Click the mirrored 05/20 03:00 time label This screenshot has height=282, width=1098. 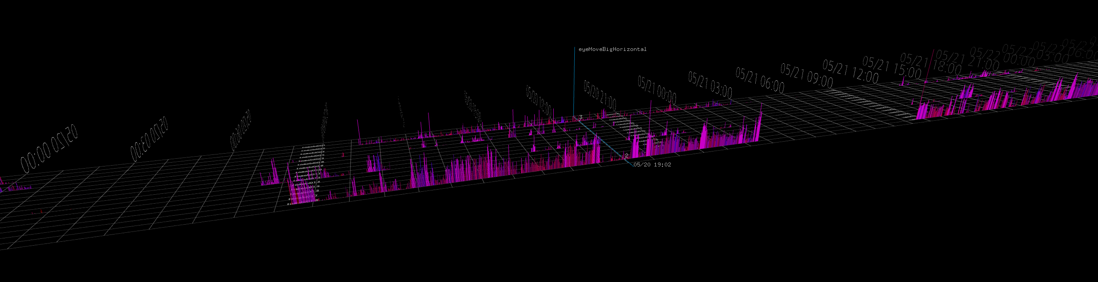(149, 139)
